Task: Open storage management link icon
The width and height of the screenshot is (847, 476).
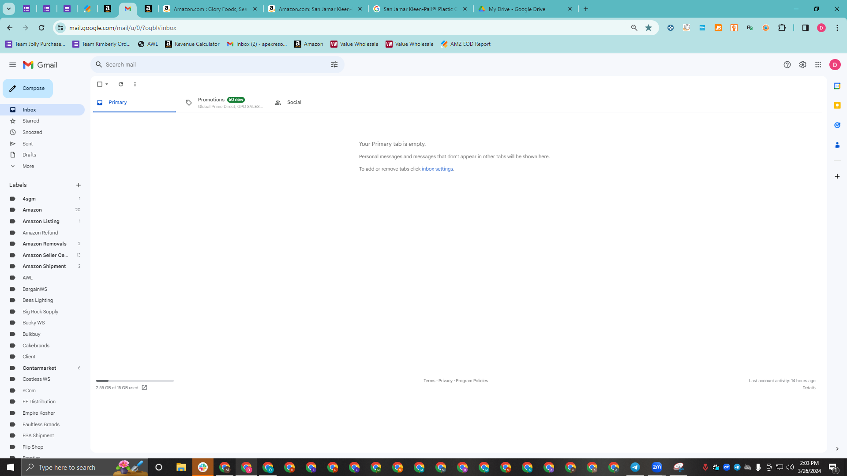Action: tap(144, 388)
